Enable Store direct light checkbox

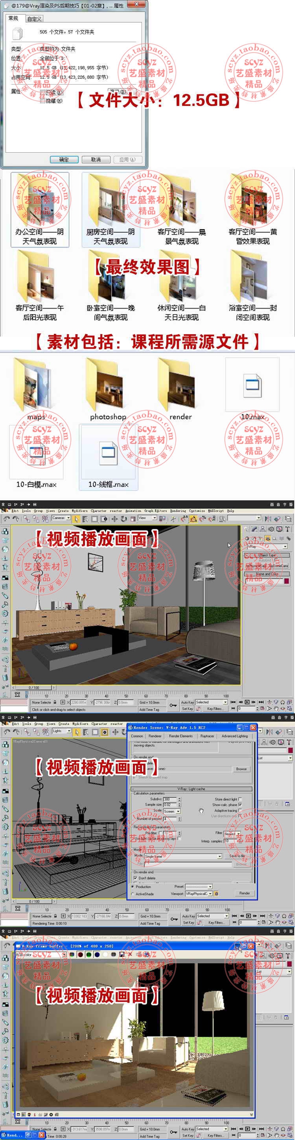pyautogui.click(x=240, y=799)
